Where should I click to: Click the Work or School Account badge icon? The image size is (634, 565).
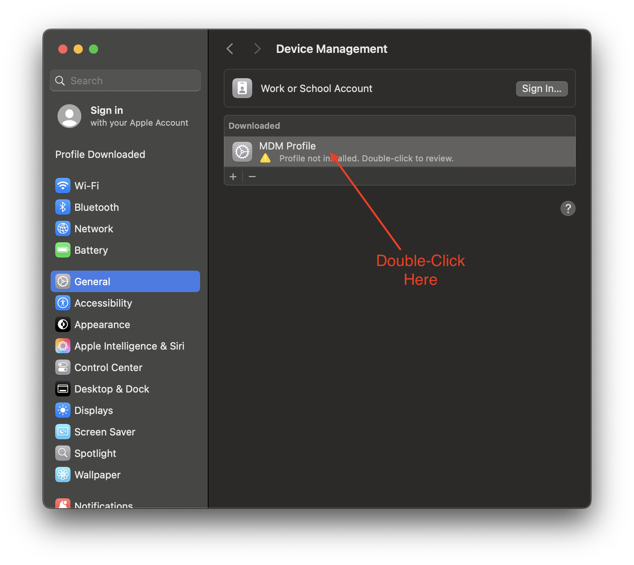242,89
